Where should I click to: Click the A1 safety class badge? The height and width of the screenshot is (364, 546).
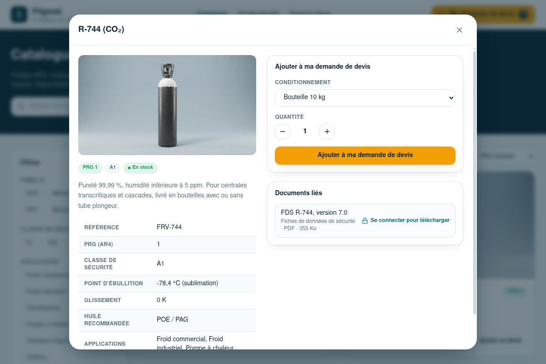[113, 168]
